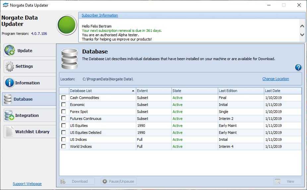The image size is (307, 190).
Task: Sort by the State column header
Action: (x=195, y=91)
